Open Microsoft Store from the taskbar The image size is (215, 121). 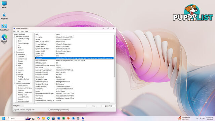pos(53,118)
